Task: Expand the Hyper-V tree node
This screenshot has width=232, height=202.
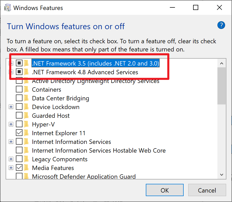Action: pyautogui.click(x=11, y=124)
